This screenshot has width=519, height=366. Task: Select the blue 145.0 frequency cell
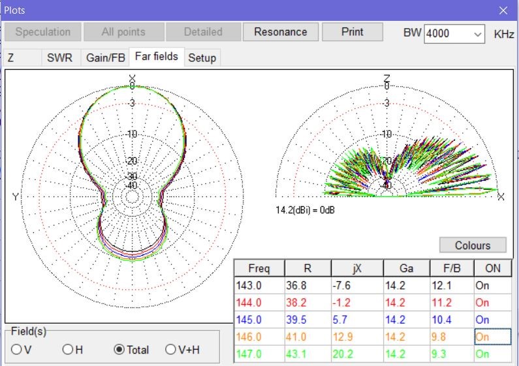coord(260,320)
